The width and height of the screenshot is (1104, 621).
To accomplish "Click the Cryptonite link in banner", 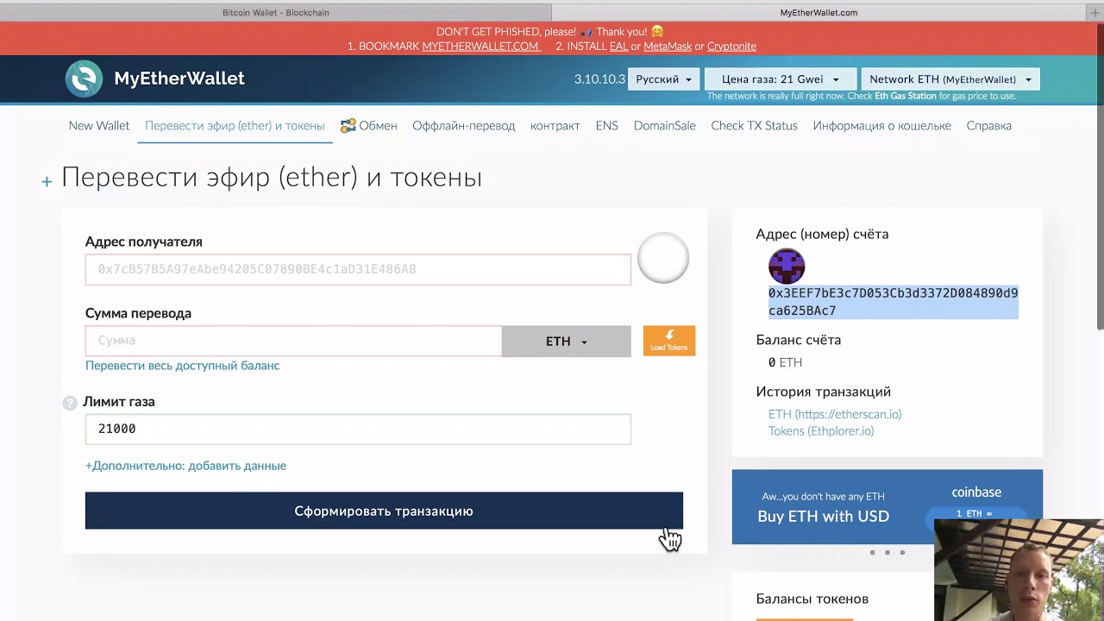I will click(x=731, y=47).
